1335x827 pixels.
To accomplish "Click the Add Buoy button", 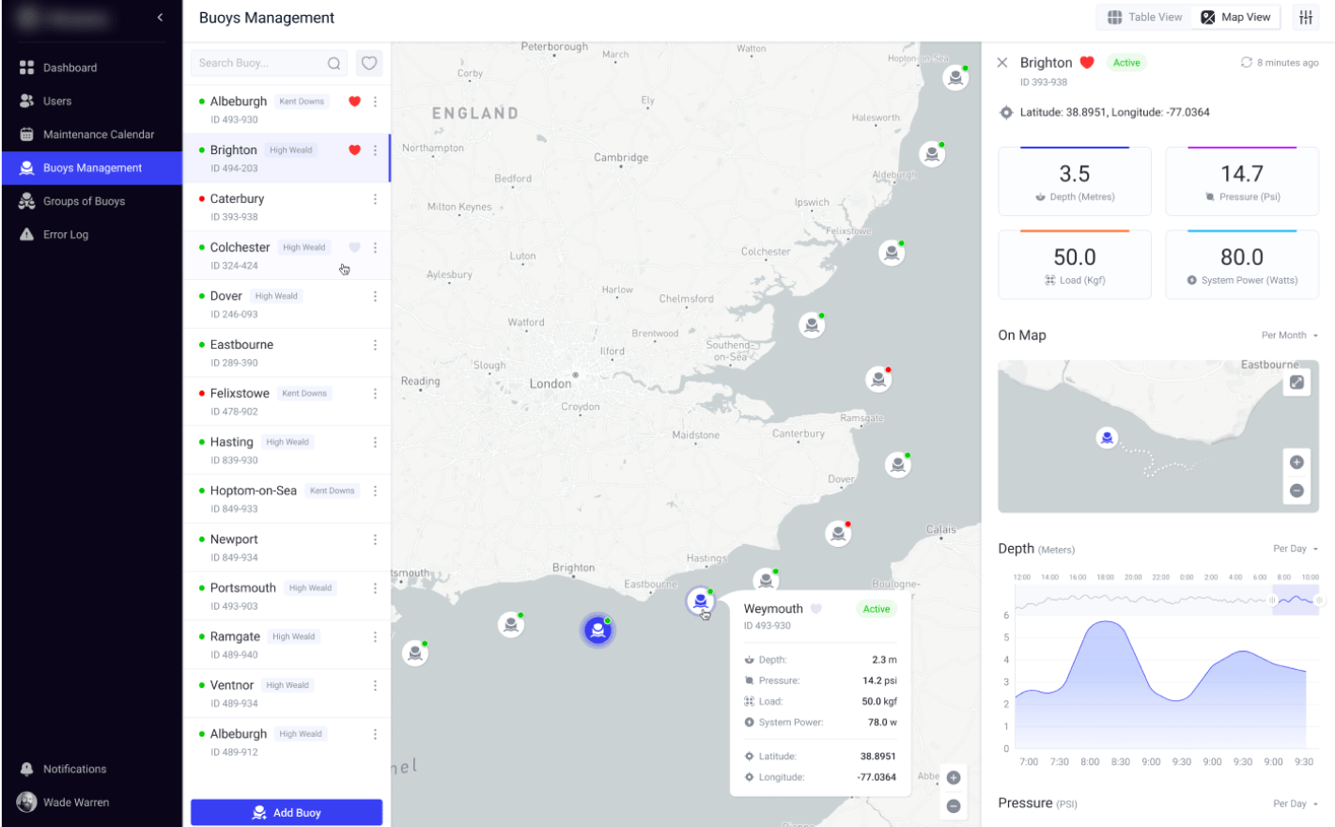I will 287,812.
